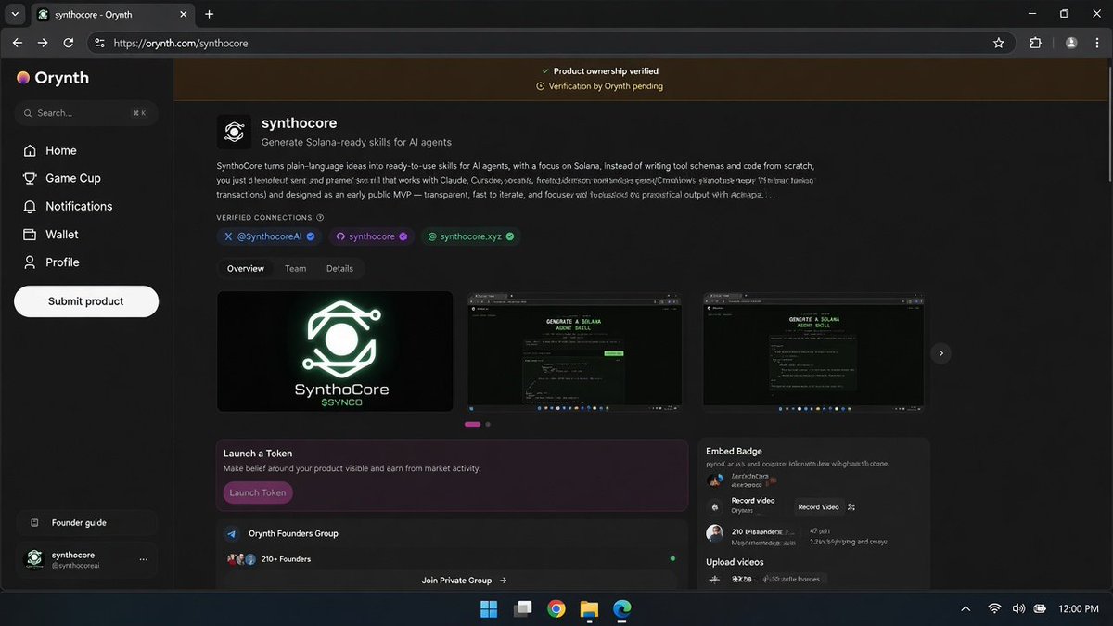Open Task View on the taskbar
Screen dimensions: 1113x626
tap(523, 608)
